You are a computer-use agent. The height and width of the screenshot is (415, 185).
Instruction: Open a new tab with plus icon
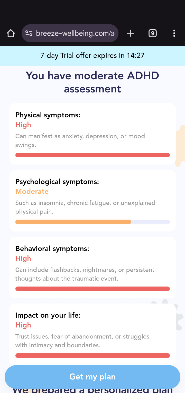pyautogui.click(x=130, y=33)
